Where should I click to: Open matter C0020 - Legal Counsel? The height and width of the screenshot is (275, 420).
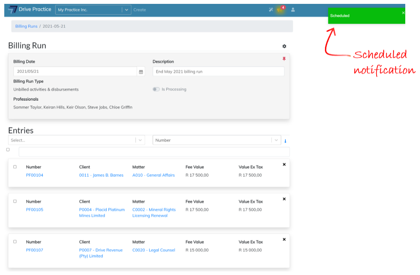tap(154, 250)
